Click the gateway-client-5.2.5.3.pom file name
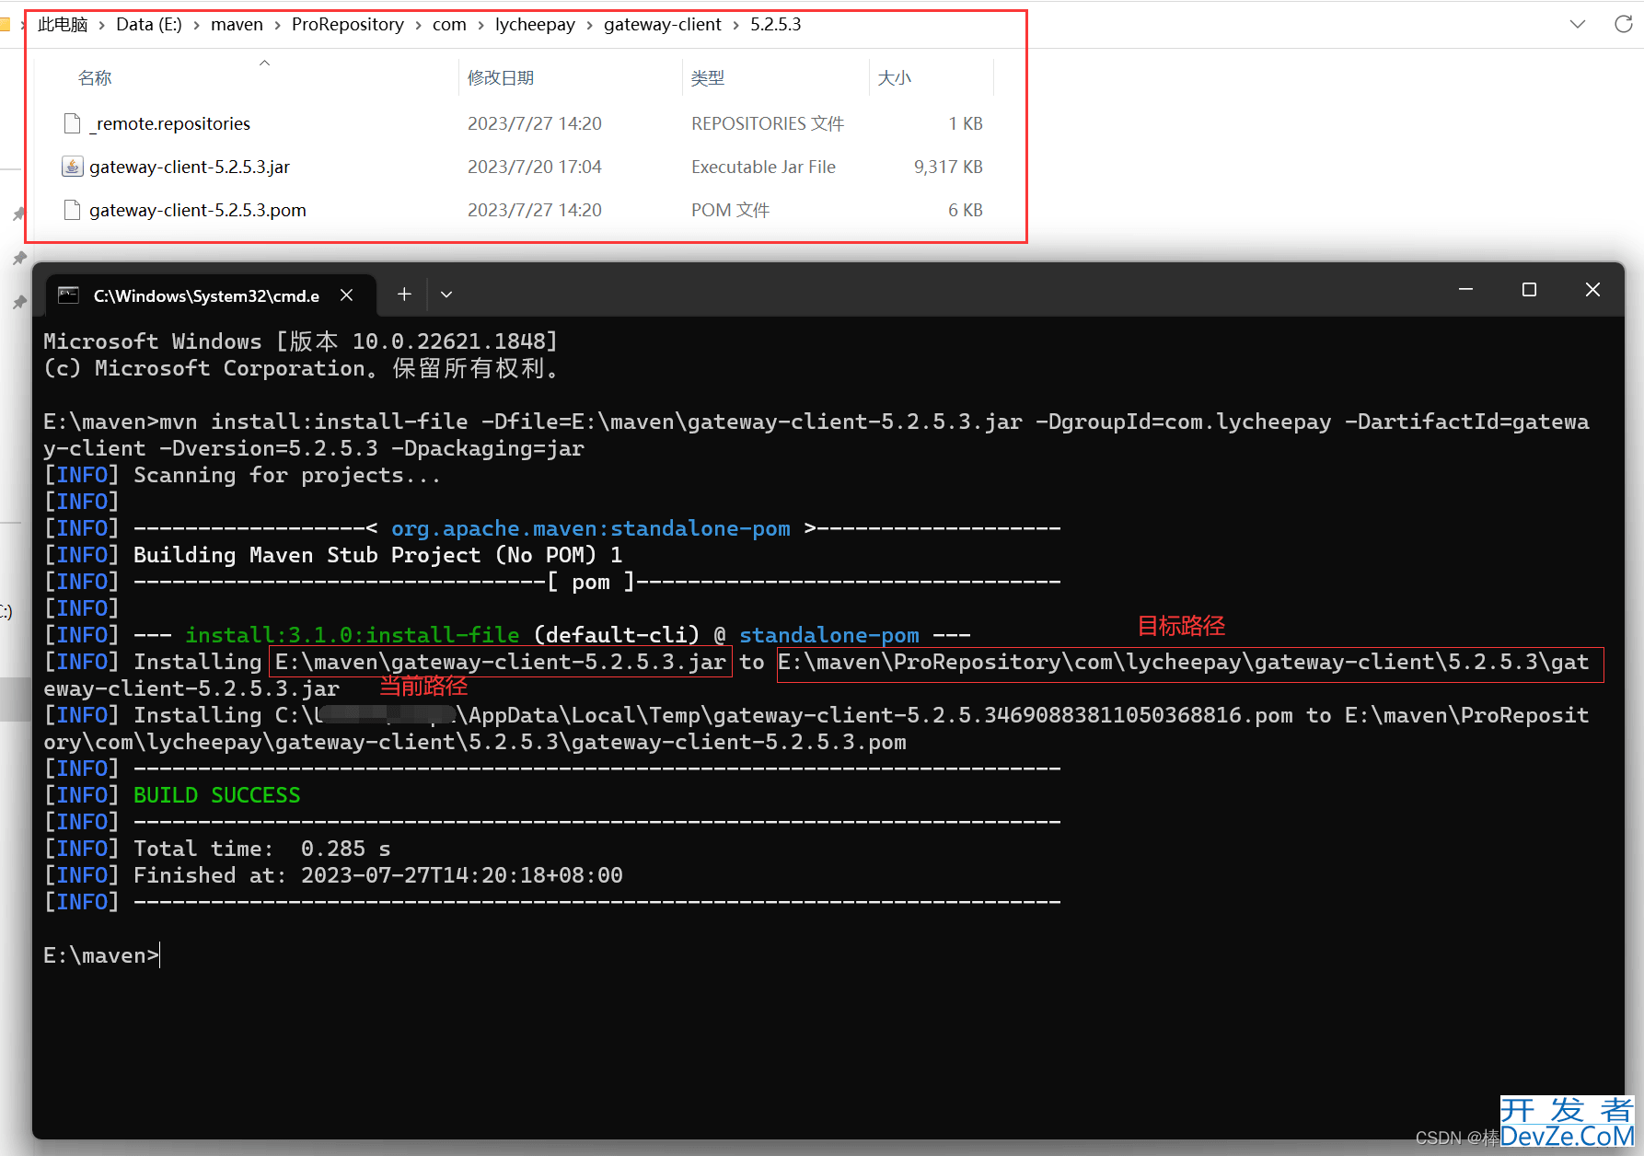 click(x=198, y=210)
